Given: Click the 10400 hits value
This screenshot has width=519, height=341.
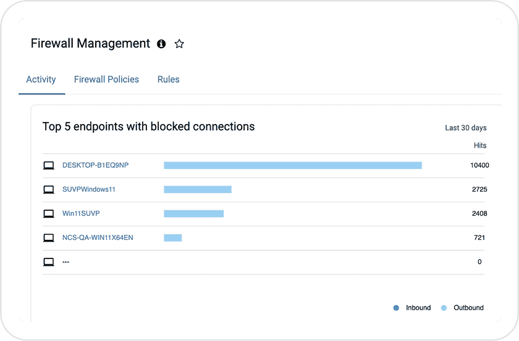Looking at the screenshot, I should click(x=479, y=165).
